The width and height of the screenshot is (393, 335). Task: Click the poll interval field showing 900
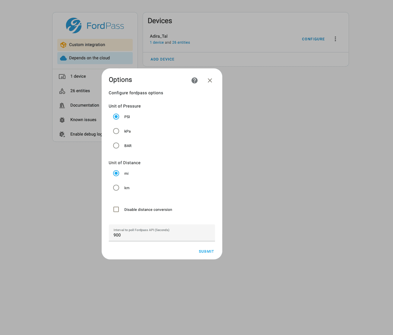[x=162, y=233]
